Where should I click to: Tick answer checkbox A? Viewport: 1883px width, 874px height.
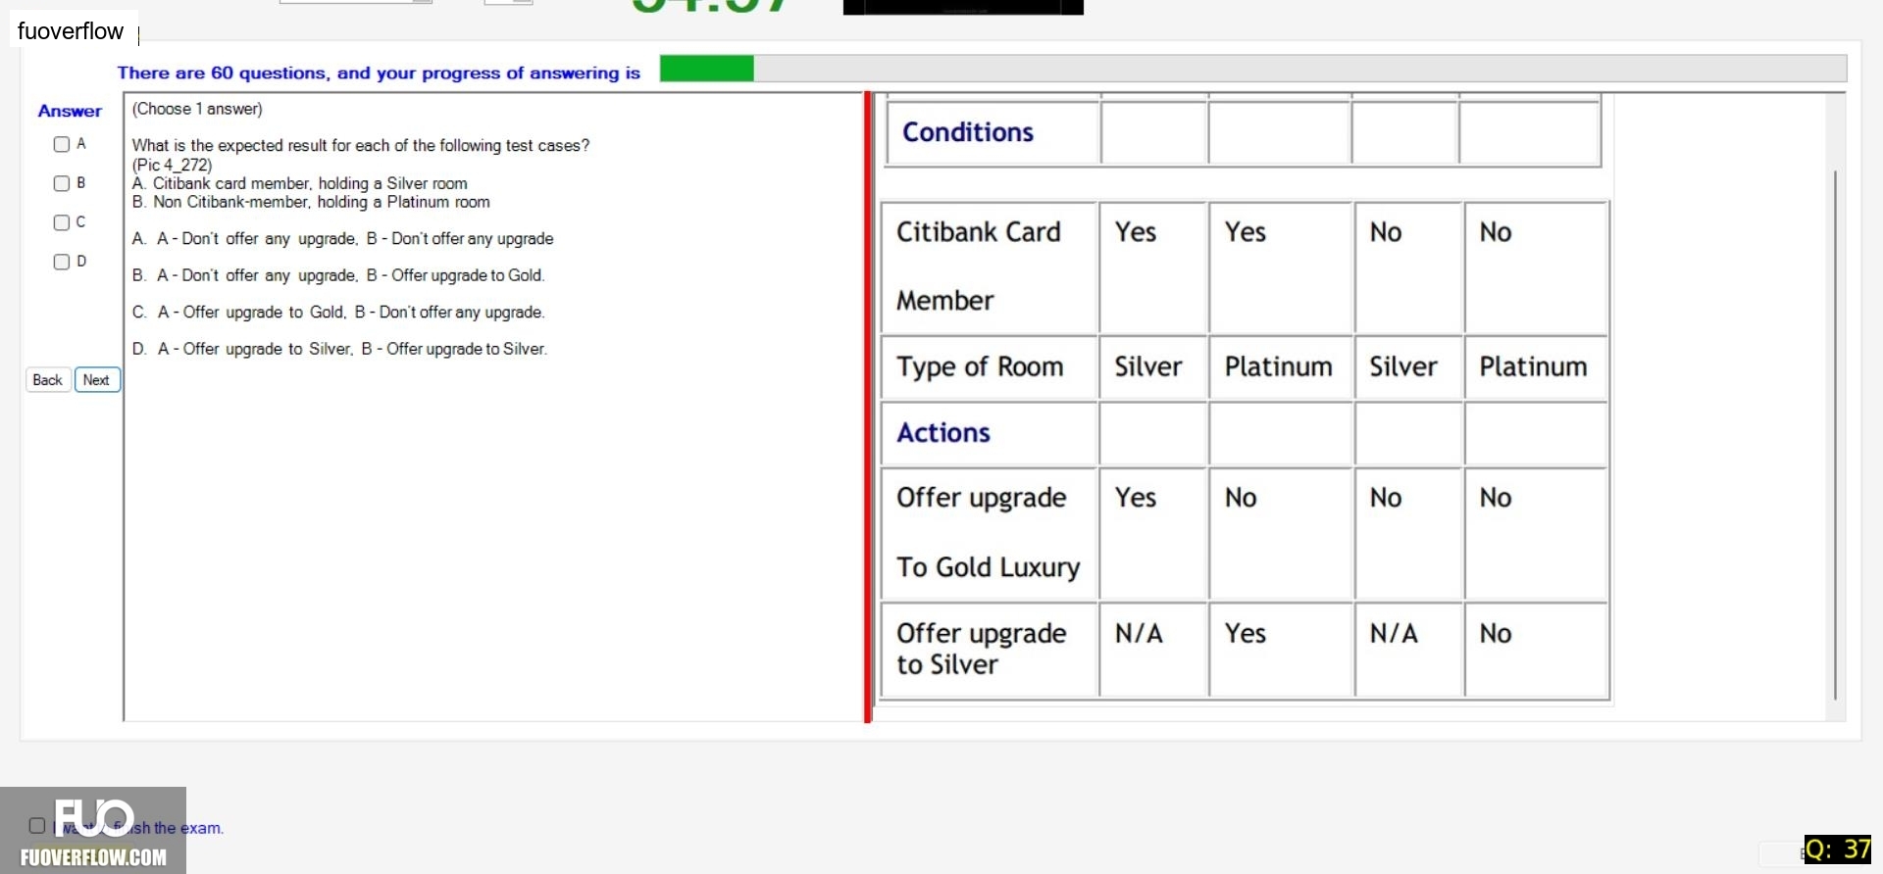tap(62, 145)
